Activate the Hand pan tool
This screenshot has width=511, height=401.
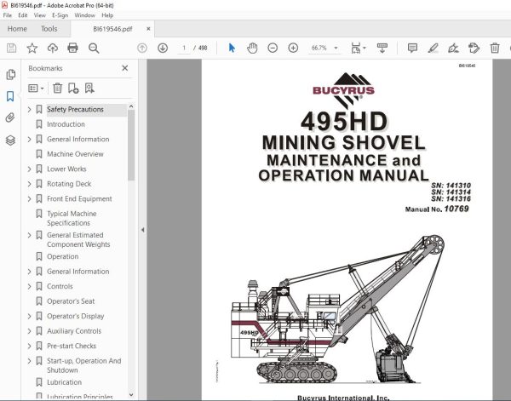[x=252, y=49]
